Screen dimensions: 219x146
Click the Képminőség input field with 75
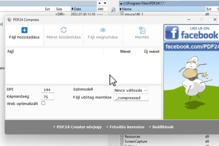tap(48, 97)
